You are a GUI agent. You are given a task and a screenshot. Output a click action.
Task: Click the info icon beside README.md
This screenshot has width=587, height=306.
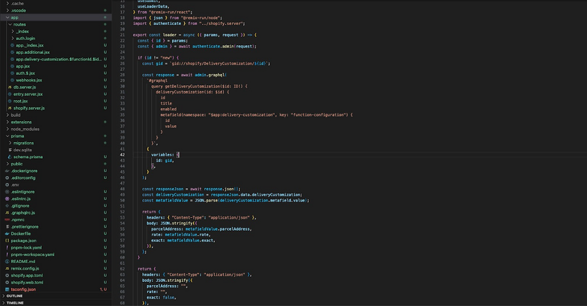point(7,262)
